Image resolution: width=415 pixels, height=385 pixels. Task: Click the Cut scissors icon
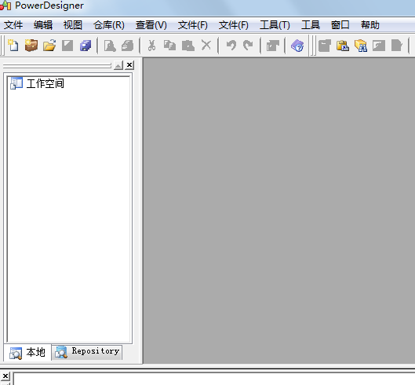pos(151,46)
